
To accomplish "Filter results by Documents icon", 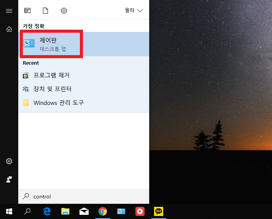I will (45, 11).
